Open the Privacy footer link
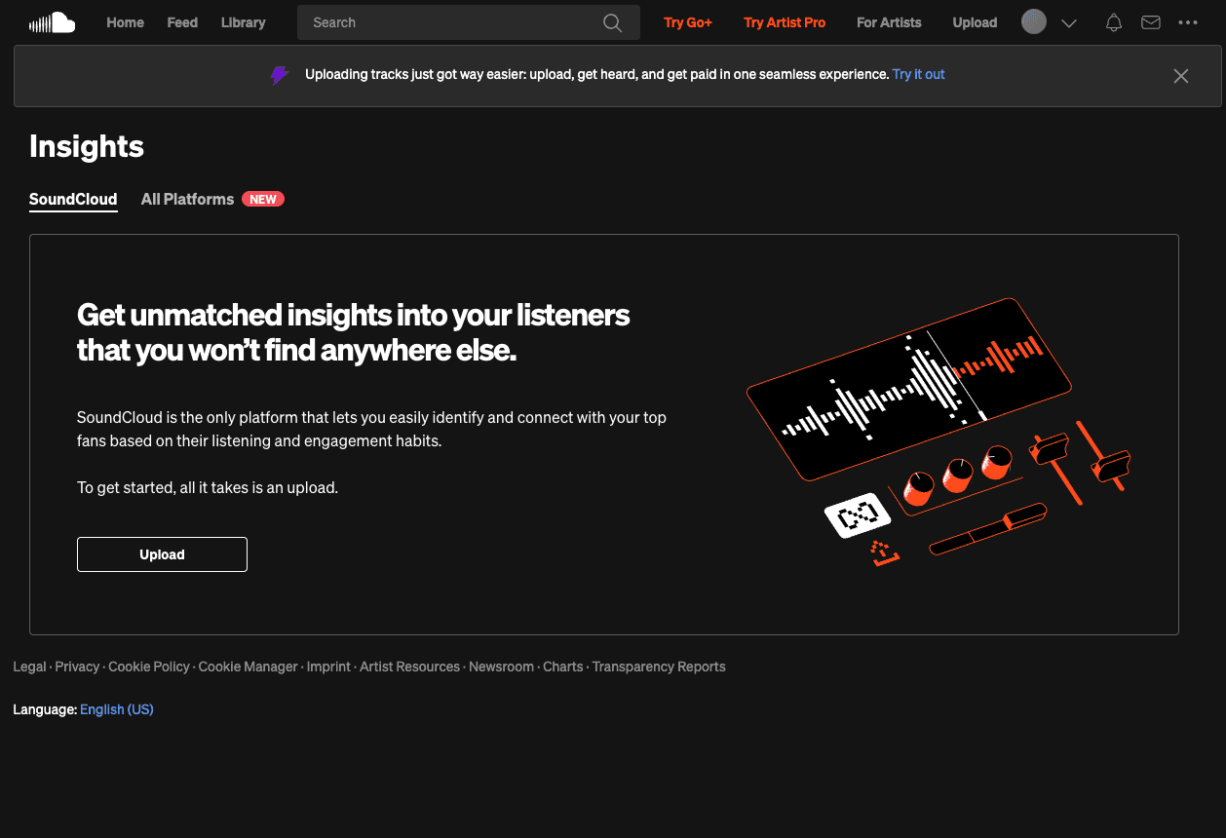The width and height of the screenshot is (1226, 838). pos(77,667)
